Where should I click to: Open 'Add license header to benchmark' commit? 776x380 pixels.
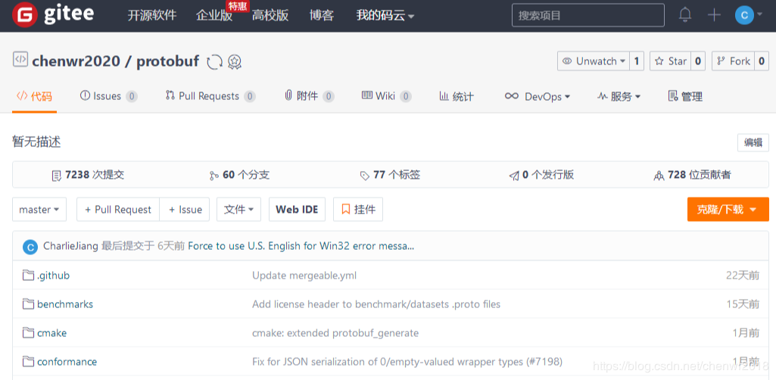[x=376, y=304]
